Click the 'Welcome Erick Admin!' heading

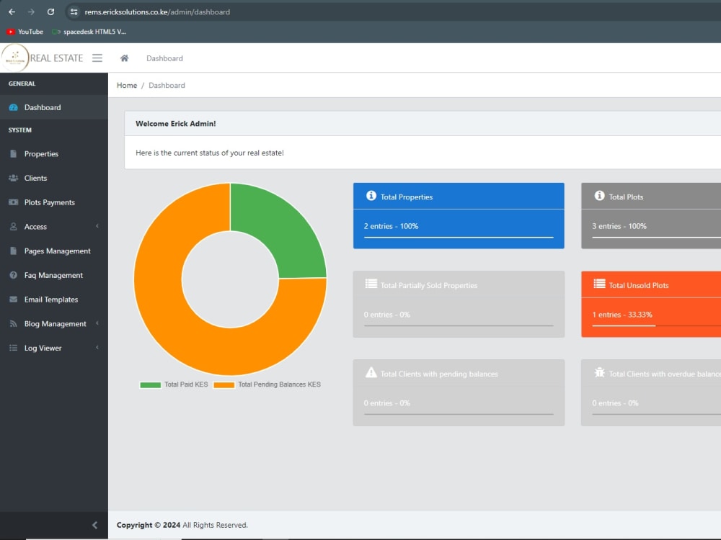coord(176,124)
